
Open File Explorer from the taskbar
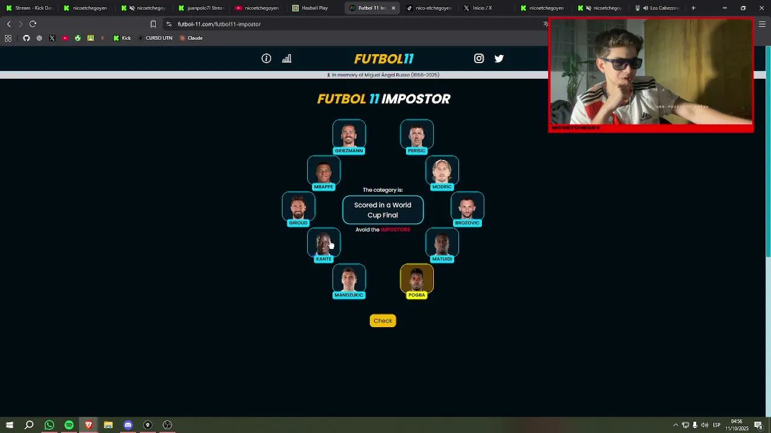108,425
